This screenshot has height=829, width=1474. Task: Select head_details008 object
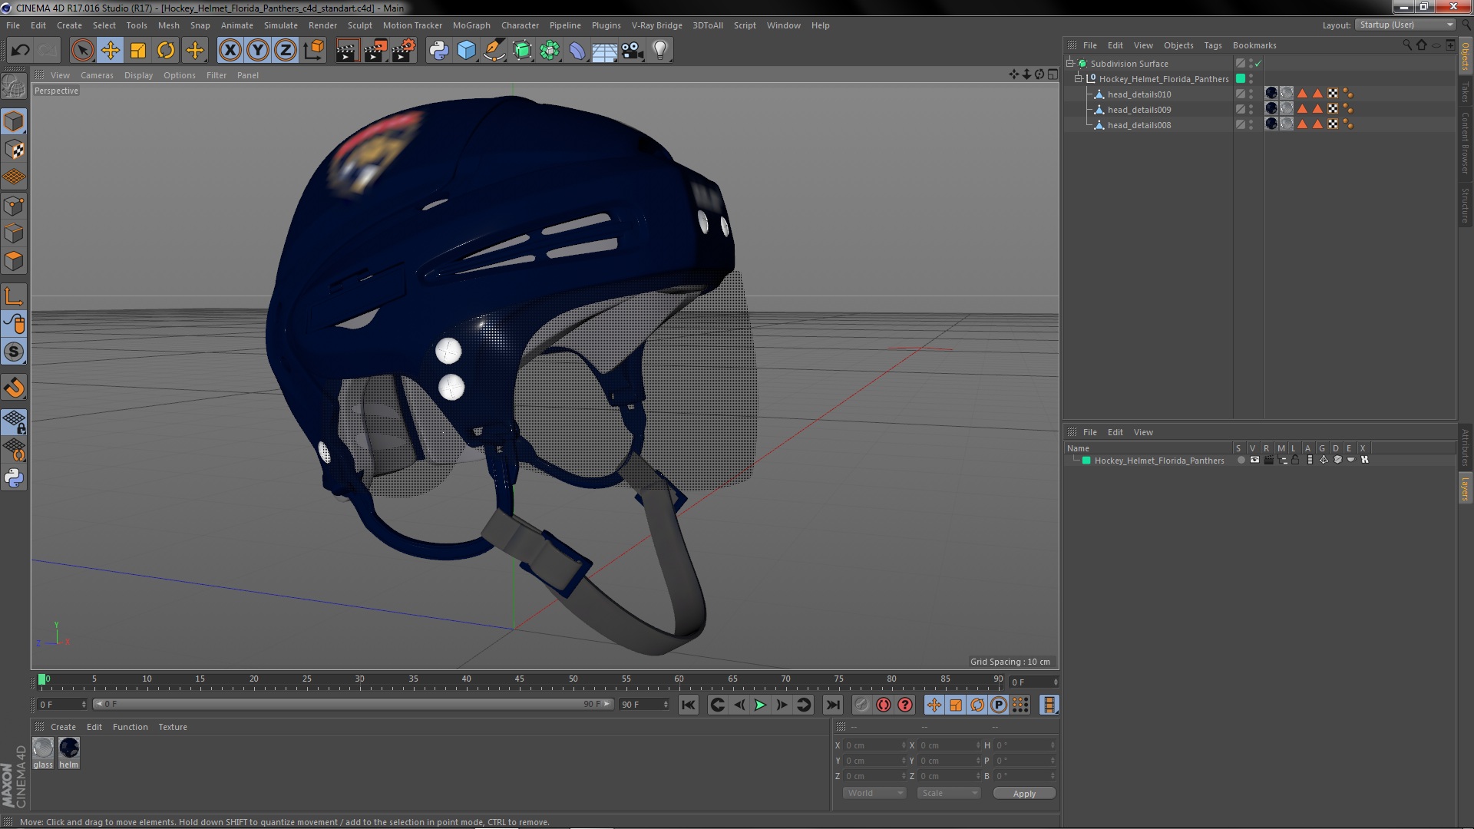(1139, 125)
